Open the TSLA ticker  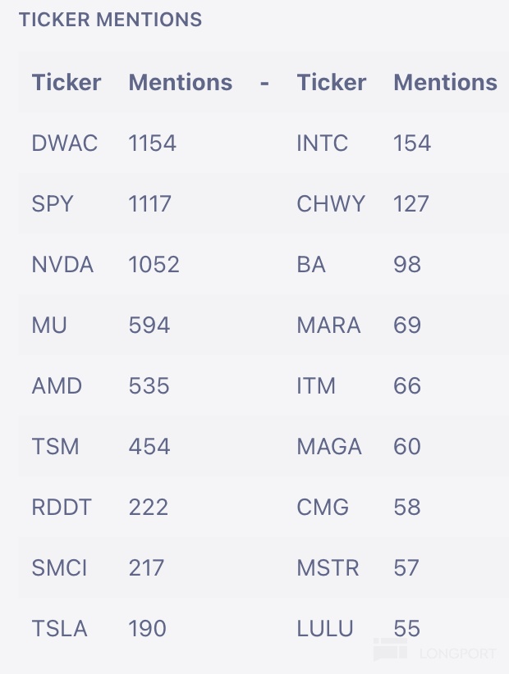point(59,629)
